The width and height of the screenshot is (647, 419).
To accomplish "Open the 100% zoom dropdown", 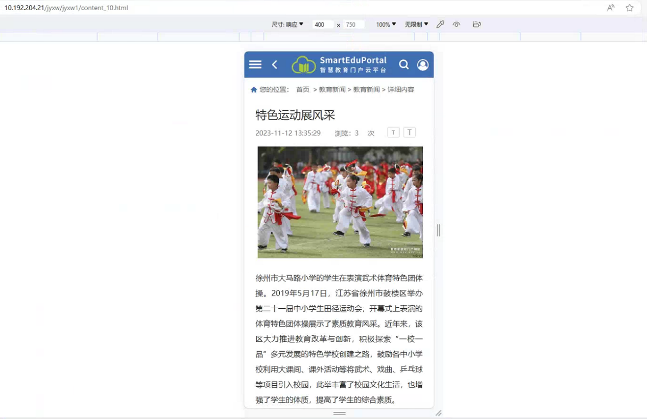I will tap(386, 24).
